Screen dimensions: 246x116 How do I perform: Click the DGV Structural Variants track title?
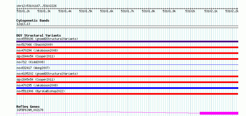click(x=39, y=35)
